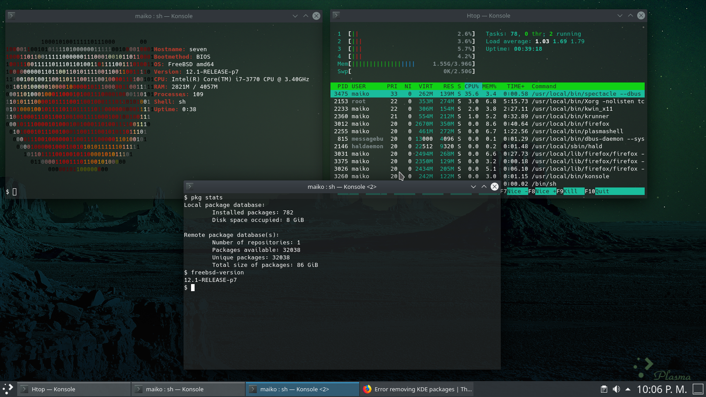Click the OS: FreeBSD amd64 line
The image size is (706, 397).
pos(184,64)
